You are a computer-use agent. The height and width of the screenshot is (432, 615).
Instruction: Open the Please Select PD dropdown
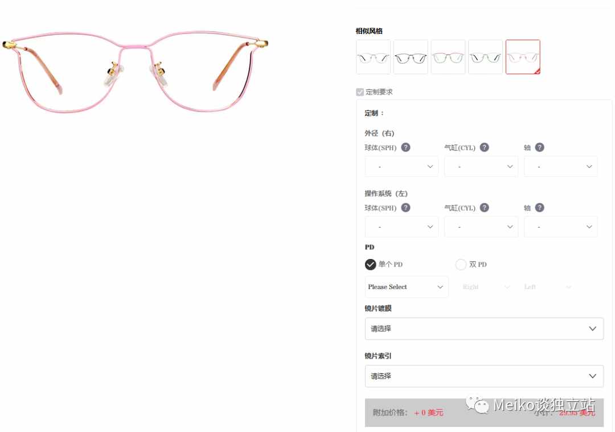tap(407, 287)
